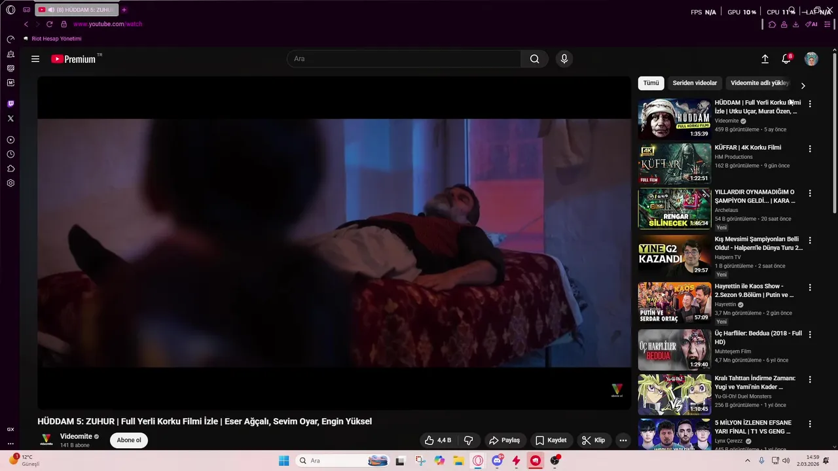Open options menu for Kralı Tahttan İndirme video
The height and width of the screenshot is (471, 838).
click(x=810, y=379)
